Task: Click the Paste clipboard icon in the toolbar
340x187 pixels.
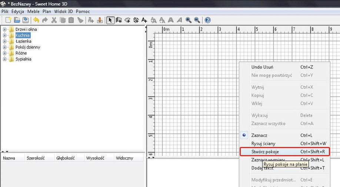Action: [x=71, y=20]
